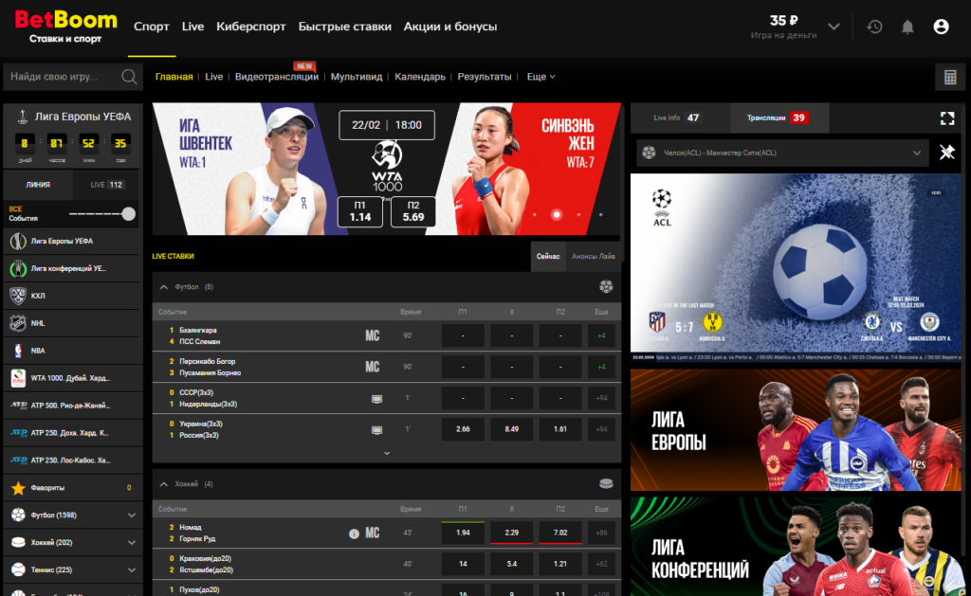The height and width of the screenshot is (596, 971).
Task: Switch to Трансляции tab
Action: click(779, 117)
